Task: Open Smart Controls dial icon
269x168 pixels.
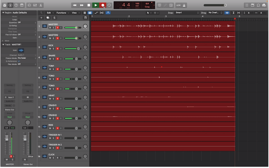Action: coord(29,5)
